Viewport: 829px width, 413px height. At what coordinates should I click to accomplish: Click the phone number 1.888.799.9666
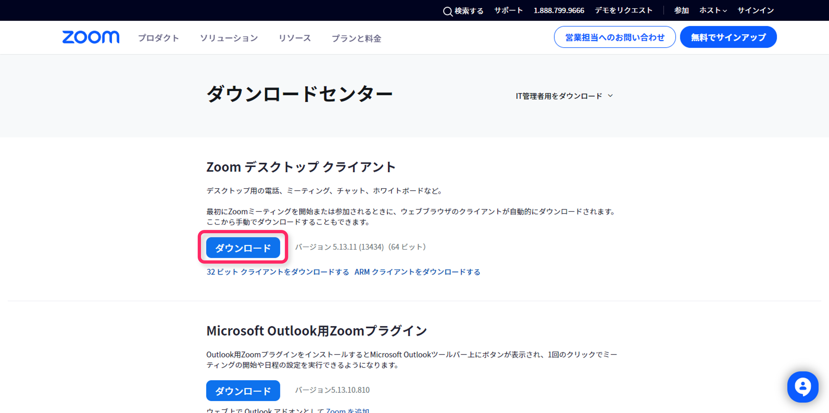[559, 11]
